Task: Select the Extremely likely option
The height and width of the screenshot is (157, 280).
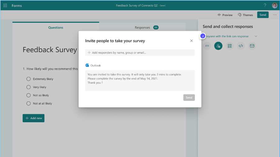Action: click(40, 79)
